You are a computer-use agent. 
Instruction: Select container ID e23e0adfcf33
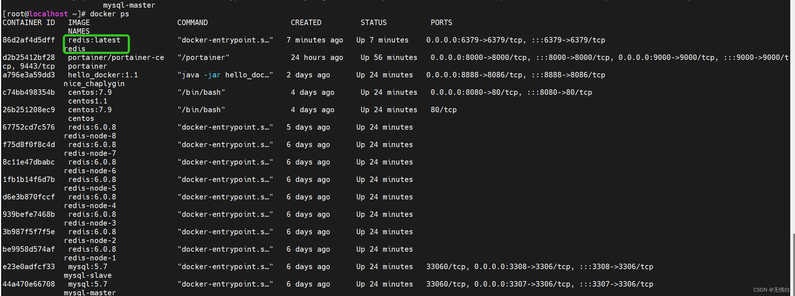[29, 267]
